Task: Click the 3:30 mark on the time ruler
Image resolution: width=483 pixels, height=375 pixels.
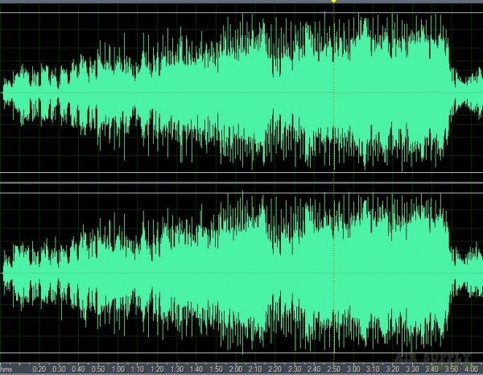Action: pyautogui.click(x=412, y=369)
